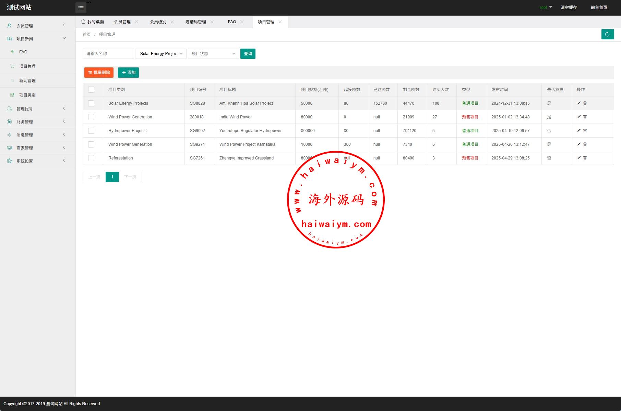Click the hamburger menu toggle icon
The width and height of the screenshot is (621, 411).
coord(81,8)
